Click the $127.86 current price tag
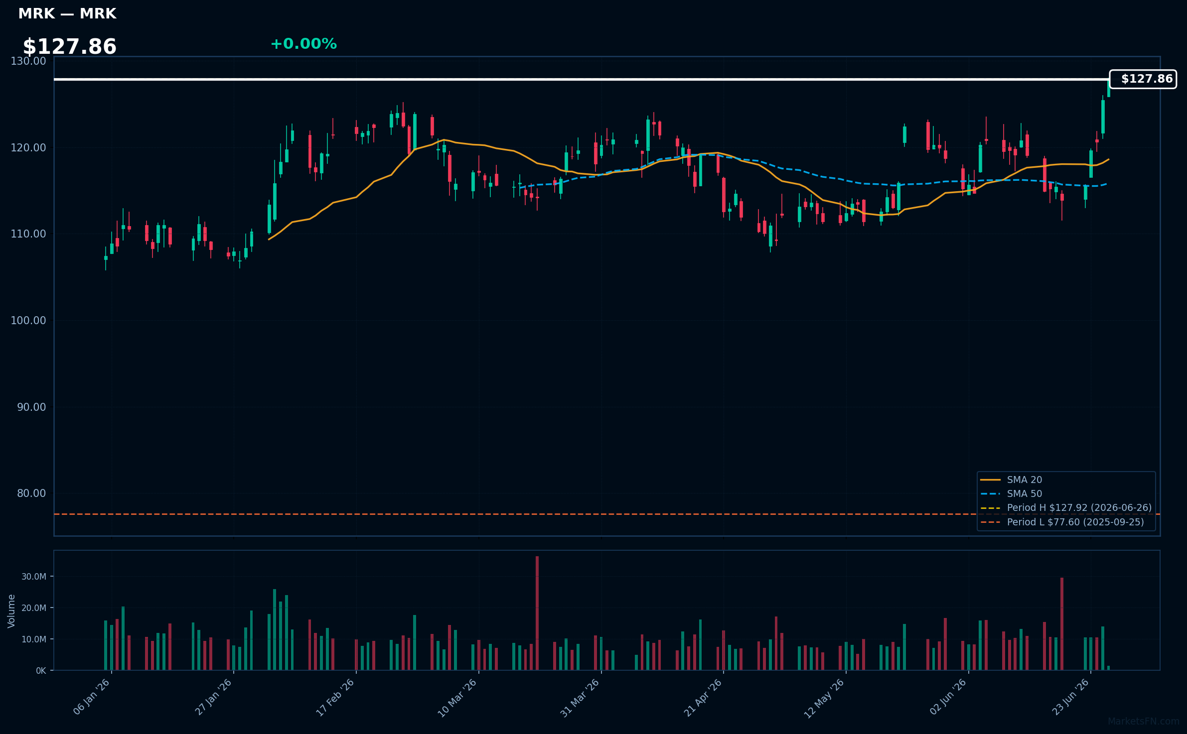The image size is (1187, 734). pos(1143,79)
